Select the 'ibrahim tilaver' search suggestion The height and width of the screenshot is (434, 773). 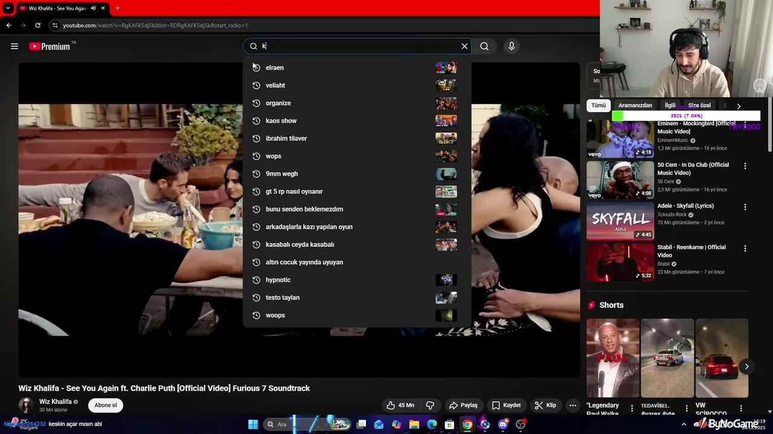[x=357, y=138]
